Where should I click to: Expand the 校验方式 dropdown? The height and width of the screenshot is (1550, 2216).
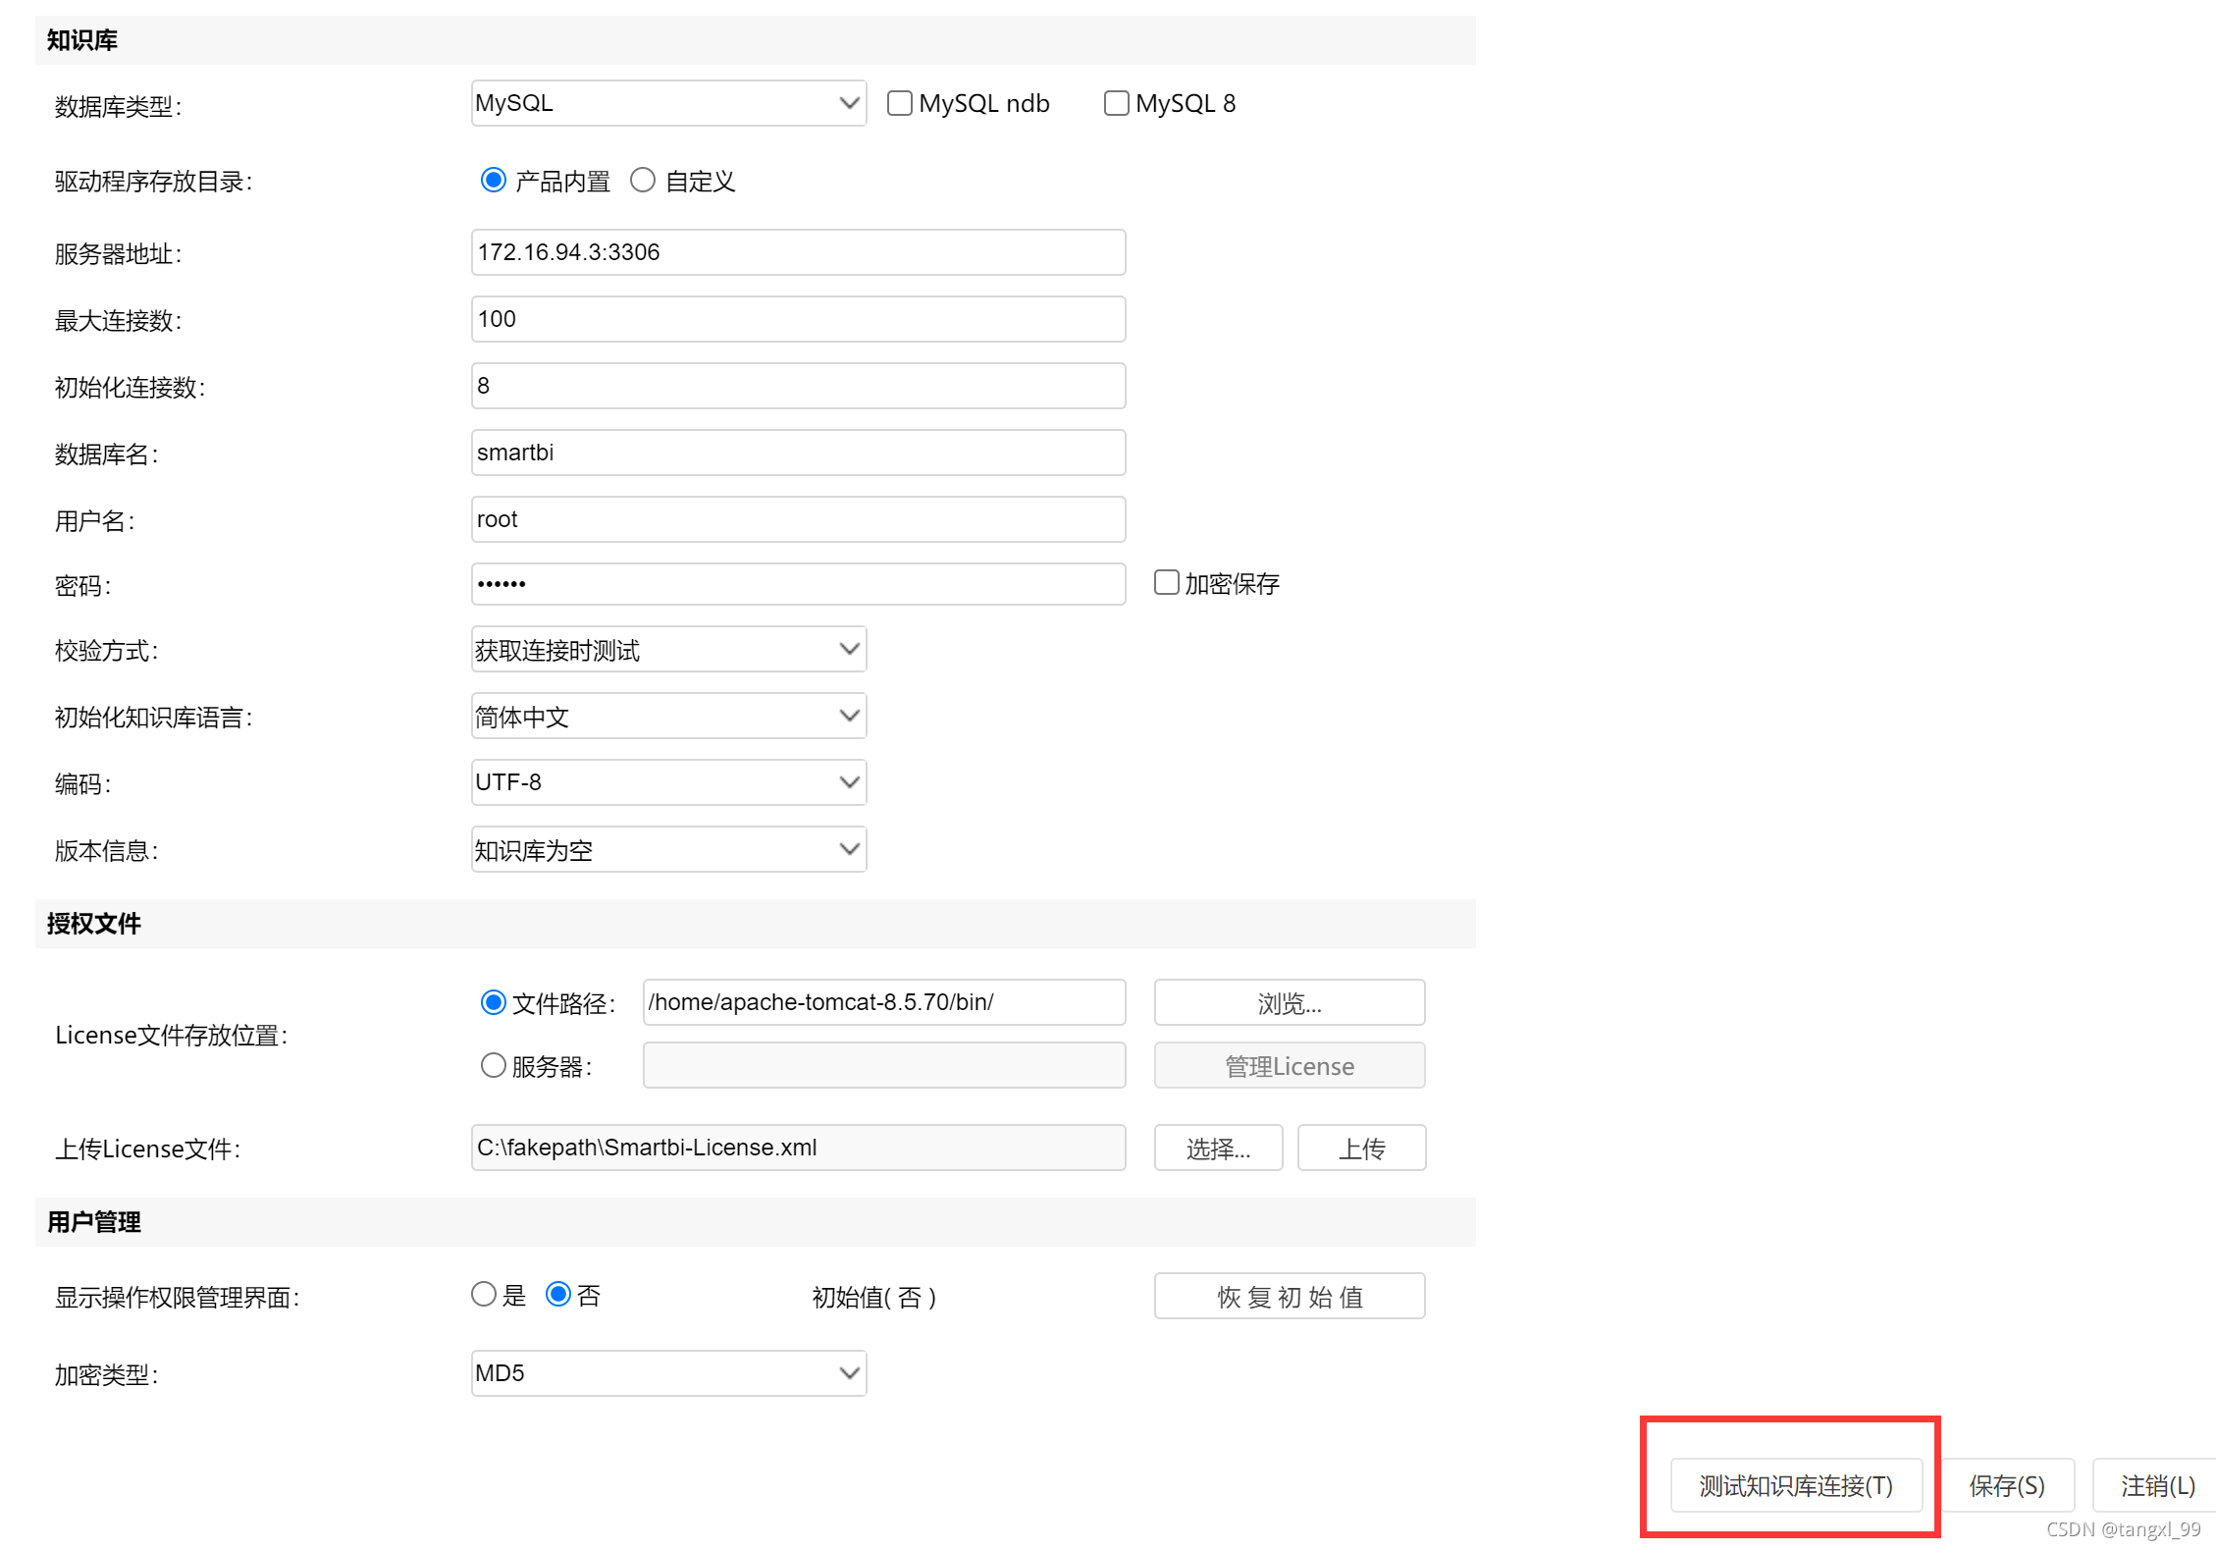[667, 649]
